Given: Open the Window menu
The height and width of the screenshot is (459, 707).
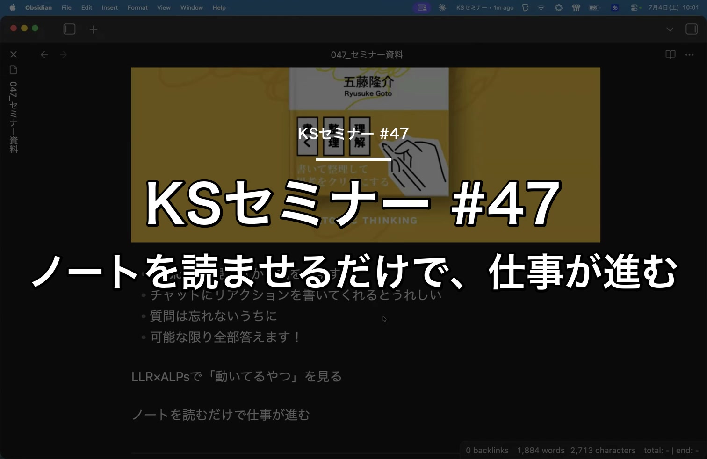Looking at the screenshot, I should tap(192, 7).
